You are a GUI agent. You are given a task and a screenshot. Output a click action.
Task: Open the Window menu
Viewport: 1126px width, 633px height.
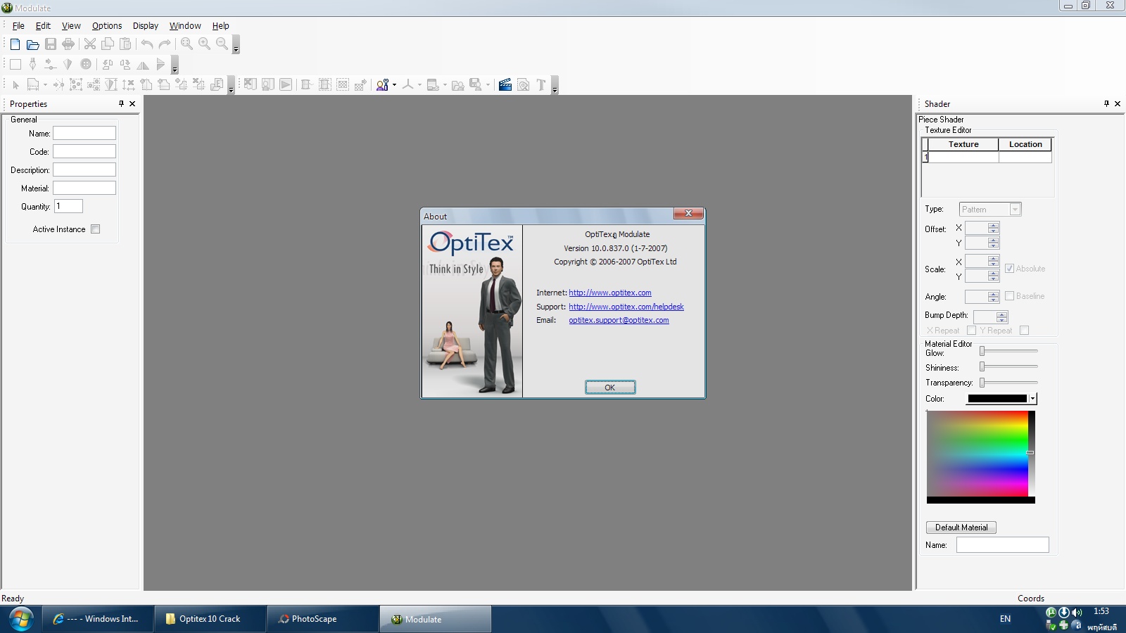tap(185, 26)
